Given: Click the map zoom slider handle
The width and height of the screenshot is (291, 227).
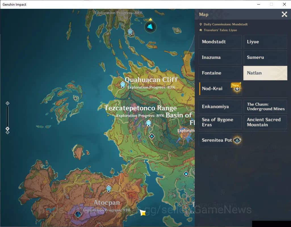Looking at the screenshot, I should 8,129.
